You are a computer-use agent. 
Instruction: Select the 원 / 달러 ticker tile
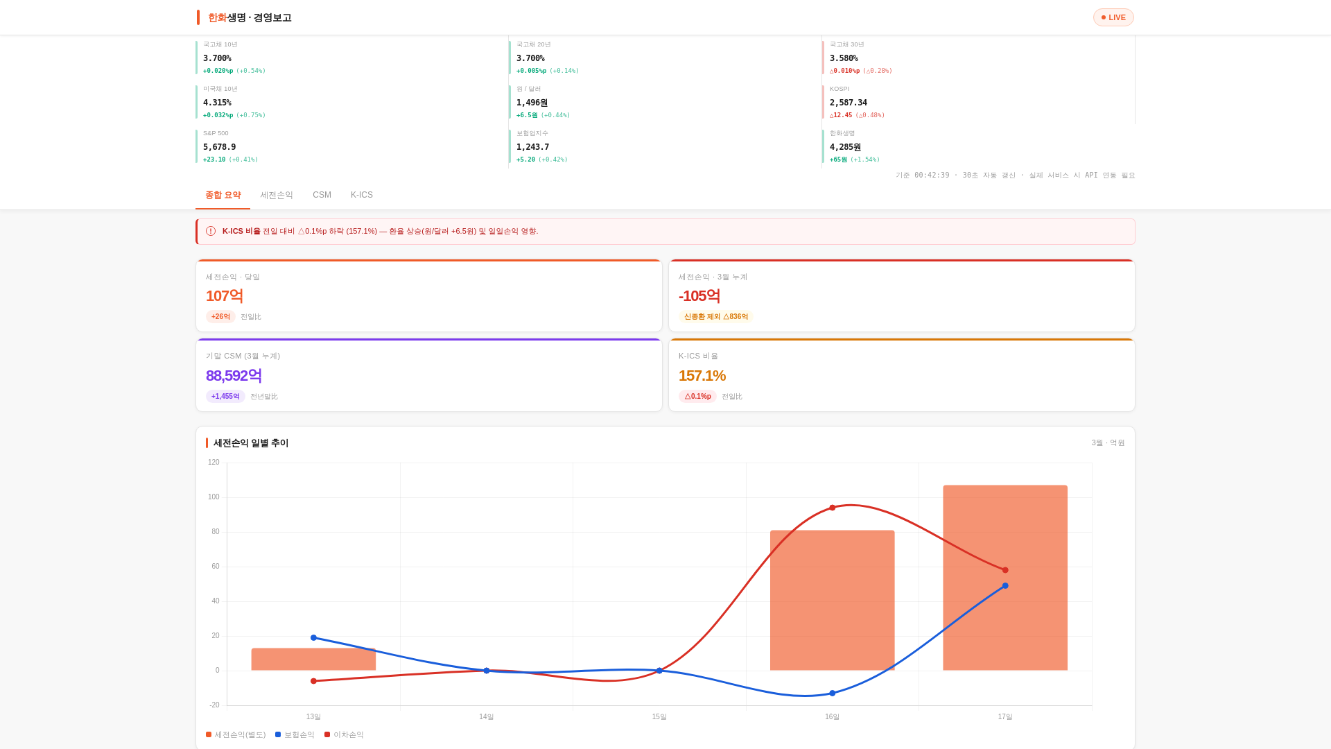(x=665, y=102)
